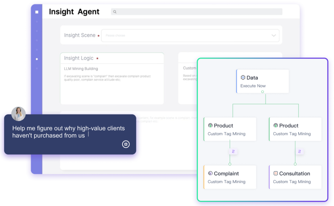Click "Execute Now" on the Data node
Viewport: 334px width, 206px height.
(x=253, y=86)
